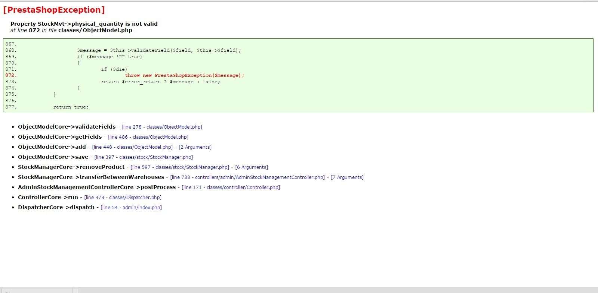
Task: Click line number 876. in the code
Action: click(11, 101)
